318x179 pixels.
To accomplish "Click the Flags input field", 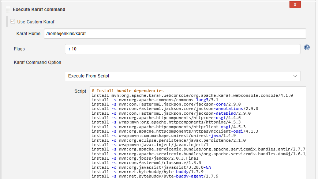I will (182, 49).
